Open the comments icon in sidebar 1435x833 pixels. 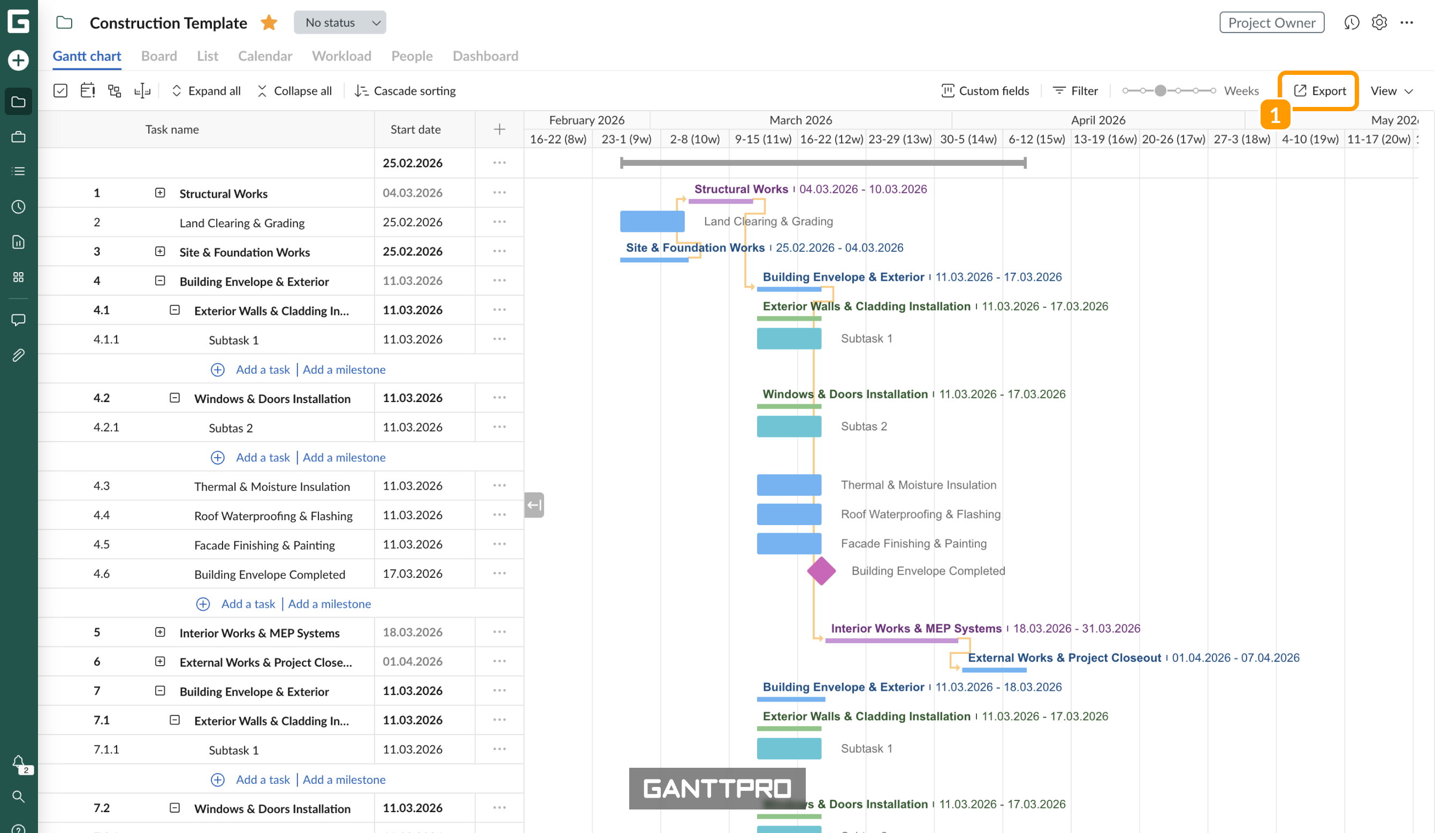pos(18,320)
